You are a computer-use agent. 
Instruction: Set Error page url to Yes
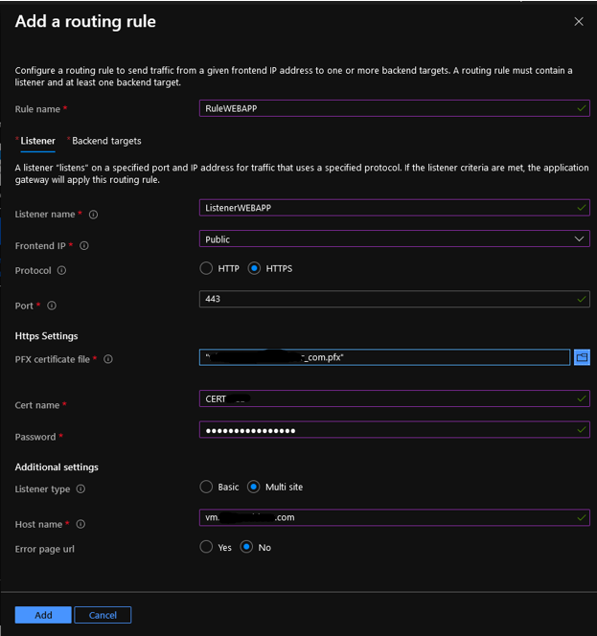pyautogui.click(x=206, y=547)
